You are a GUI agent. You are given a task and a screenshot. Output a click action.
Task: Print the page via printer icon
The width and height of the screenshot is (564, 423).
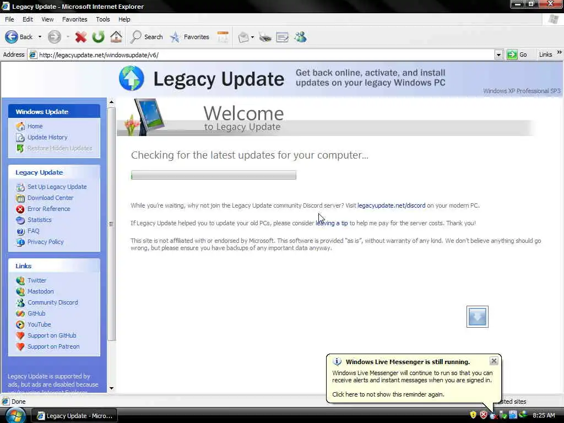tap(265, 37)
